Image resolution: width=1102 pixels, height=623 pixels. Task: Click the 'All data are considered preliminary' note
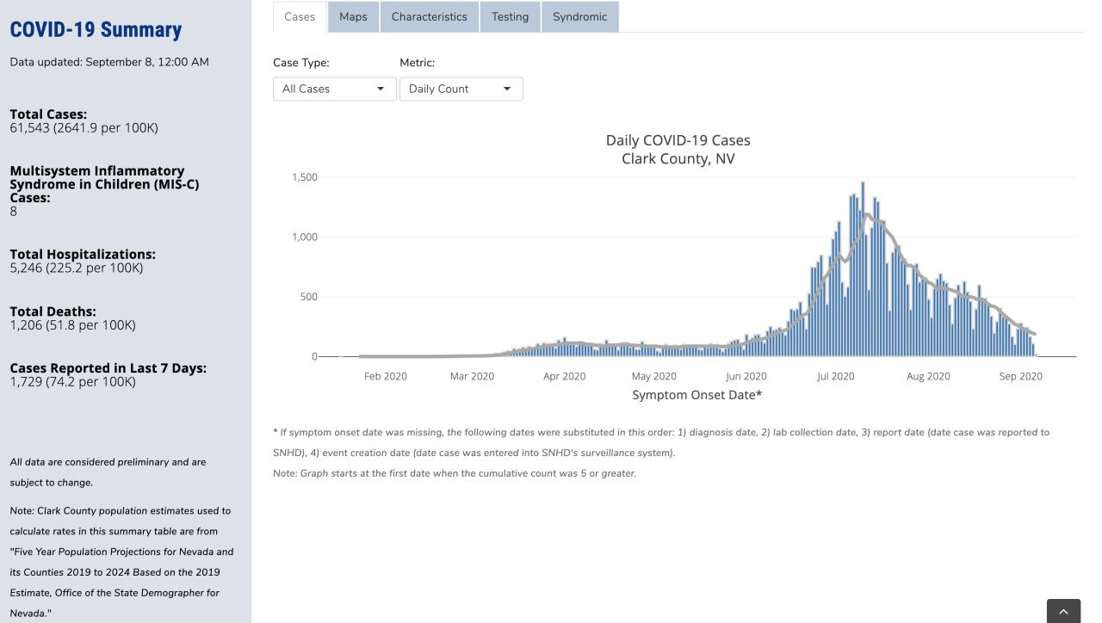pyautogui.click(x=108, y=472)
